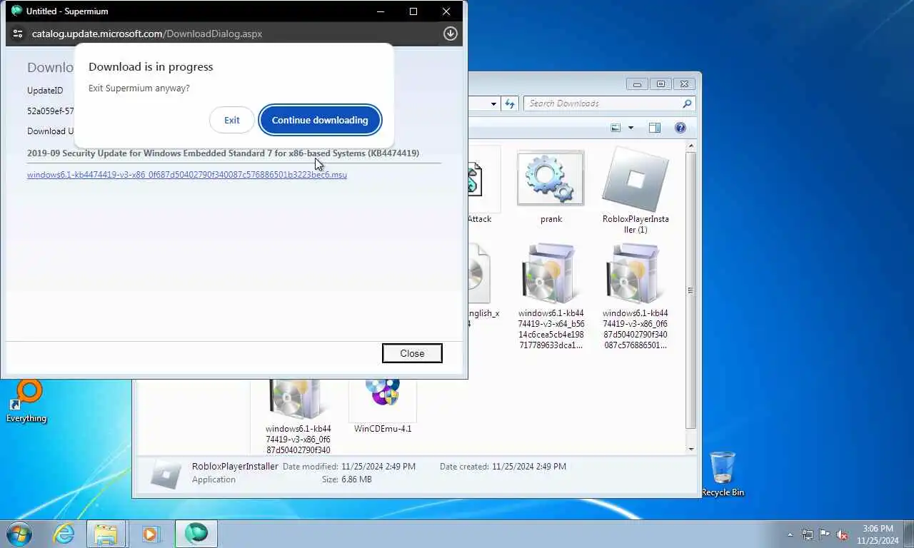
Task: Minimize the Explorer Downloads window
Action: tap(637, 83)
